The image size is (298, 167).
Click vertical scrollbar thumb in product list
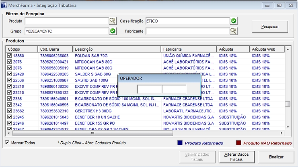click(x=288, y=104)
